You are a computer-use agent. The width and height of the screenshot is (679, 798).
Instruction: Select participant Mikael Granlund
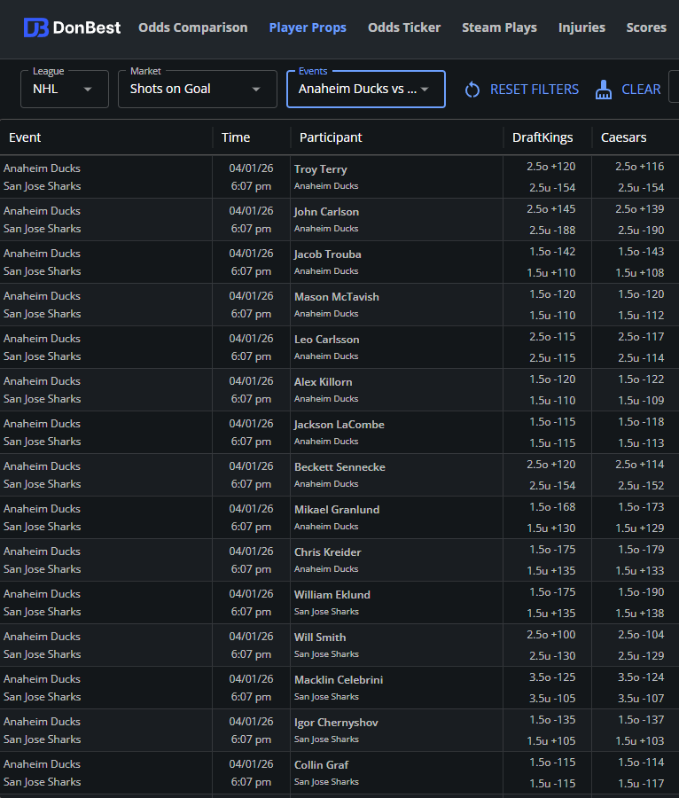337,510
